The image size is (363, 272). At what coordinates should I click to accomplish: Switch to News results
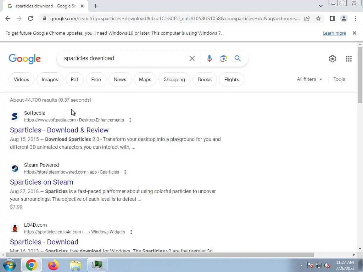click(x=120, y=79)
